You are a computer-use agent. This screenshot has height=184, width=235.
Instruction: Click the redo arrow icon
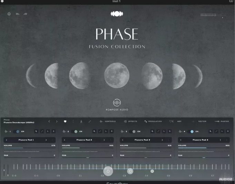point(25,14)
